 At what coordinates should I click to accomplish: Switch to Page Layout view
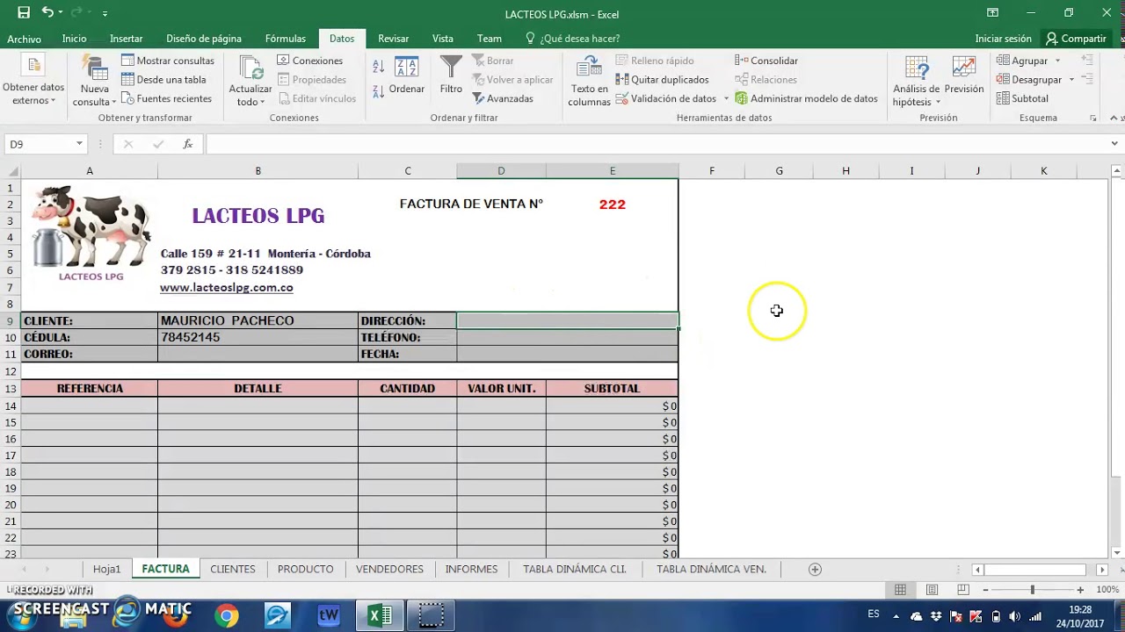(932, 590)
